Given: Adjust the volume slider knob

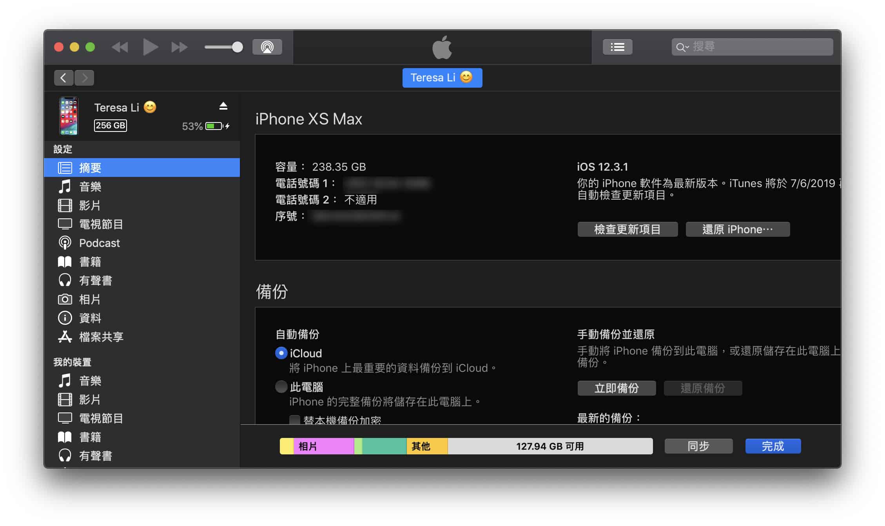Looking at the screenshot, I should (237, 47).
